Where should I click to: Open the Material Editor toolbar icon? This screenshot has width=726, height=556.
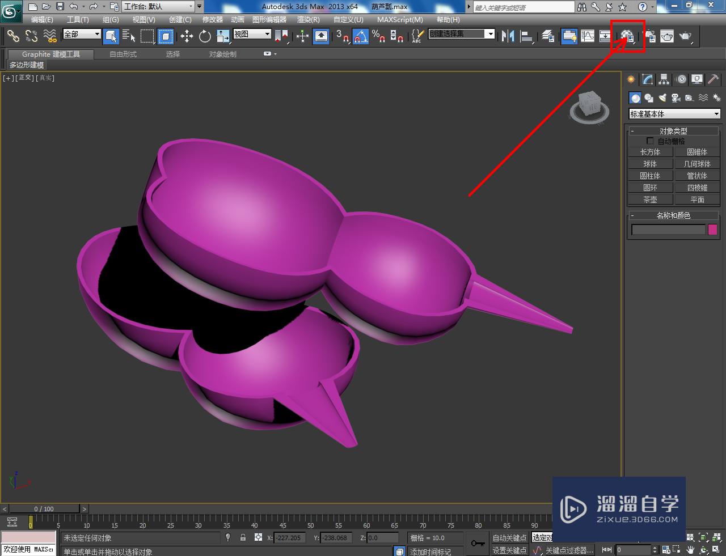pyautogui.click(x=627, y=36)
